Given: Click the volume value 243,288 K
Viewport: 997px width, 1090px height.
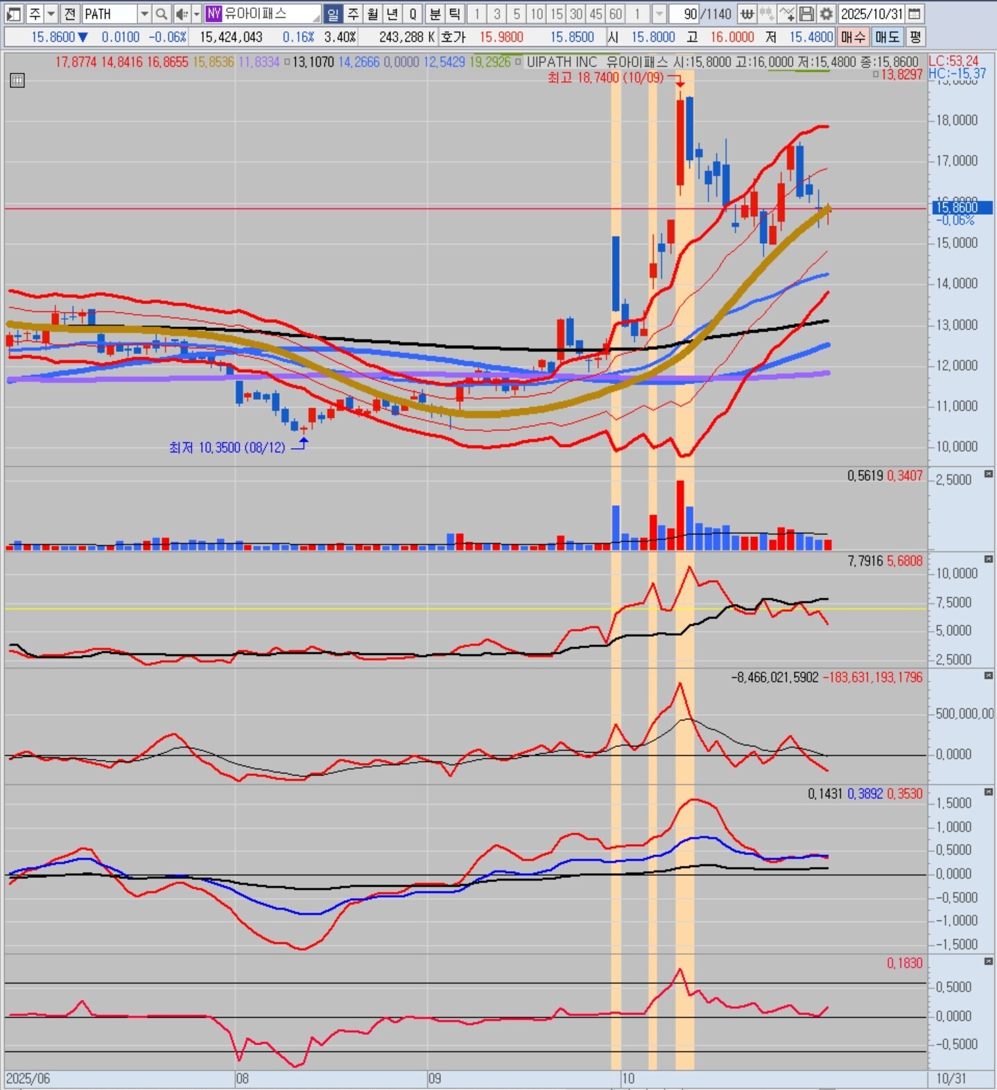Looking at the screenshot, I should point(407,37).
